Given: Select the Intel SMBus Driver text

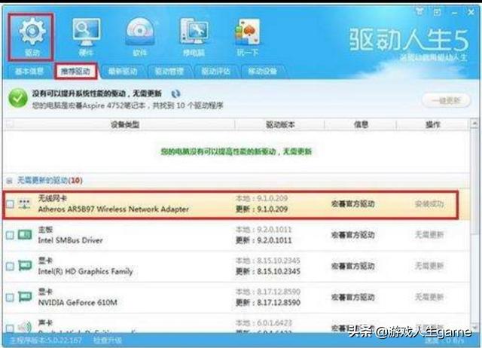Looking at the screenshot, I should tap(70, 240).
